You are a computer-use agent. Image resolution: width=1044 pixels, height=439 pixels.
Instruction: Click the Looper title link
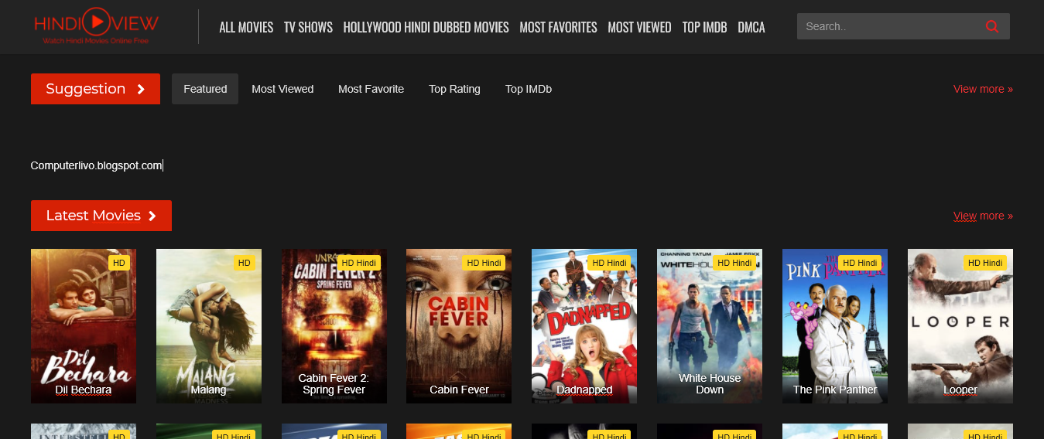pos(960,390)
